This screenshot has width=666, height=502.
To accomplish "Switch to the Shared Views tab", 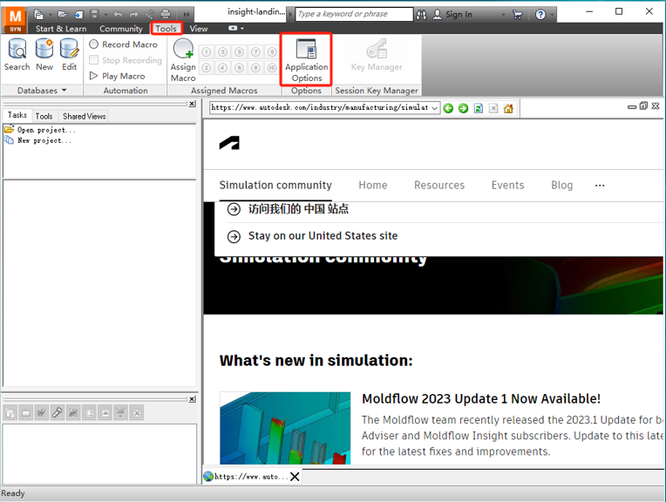I will pos(84,116).
